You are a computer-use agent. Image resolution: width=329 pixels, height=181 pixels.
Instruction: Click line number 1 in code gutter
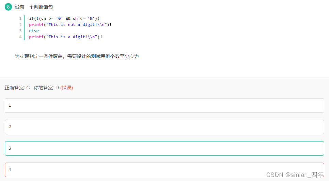point(20,18)
